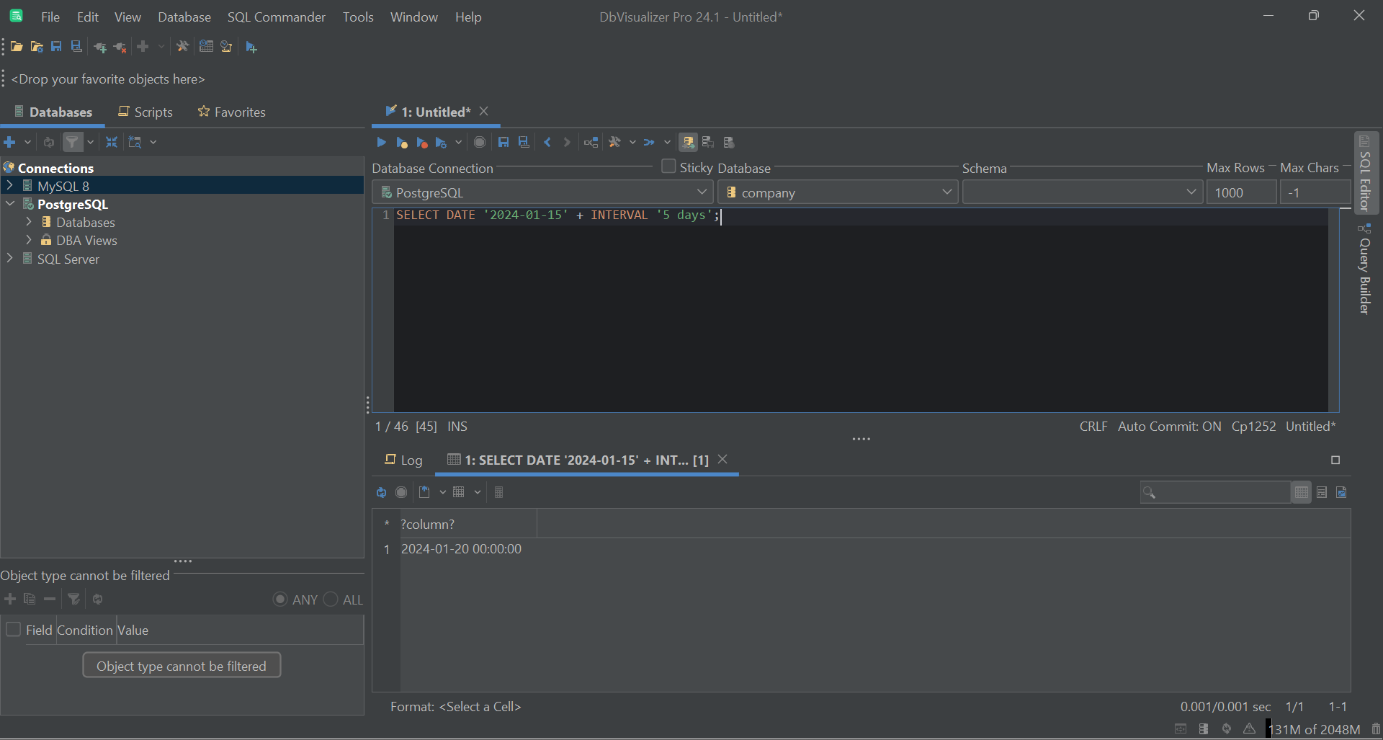
Task: Enable the Field filter checkbox
Action: pyautogui.click(x=13, y=629)
